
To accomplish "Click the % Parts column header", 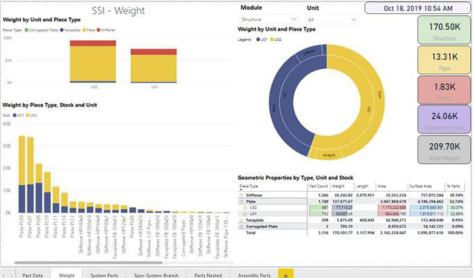I will [453, 186].
